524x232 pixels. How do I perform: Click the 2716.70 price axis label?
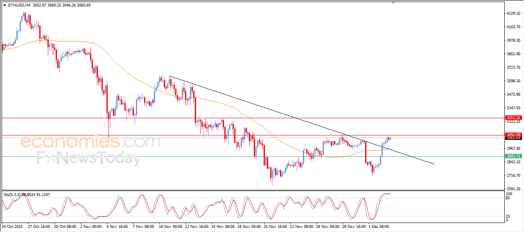[x=513, y=176]
